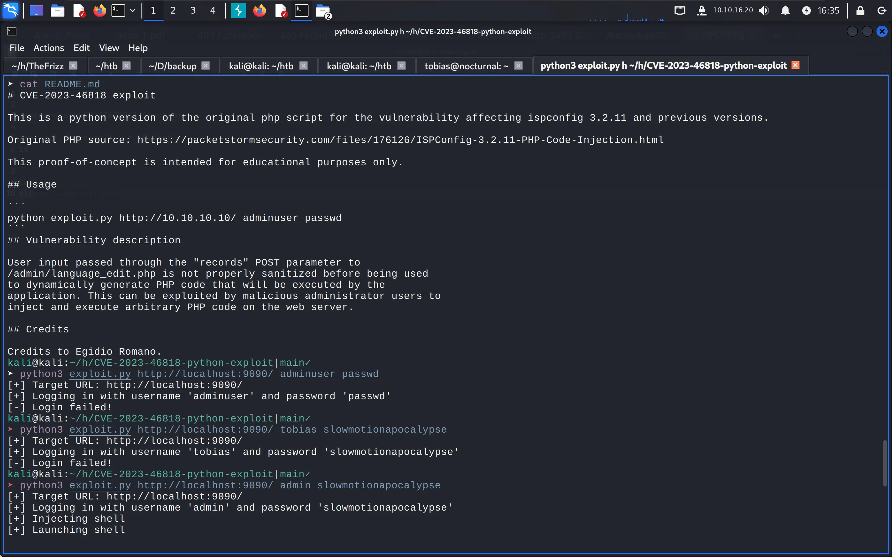Activate the grouped file manager taskbar windows

pyautogui.click(x=323, y=11)
